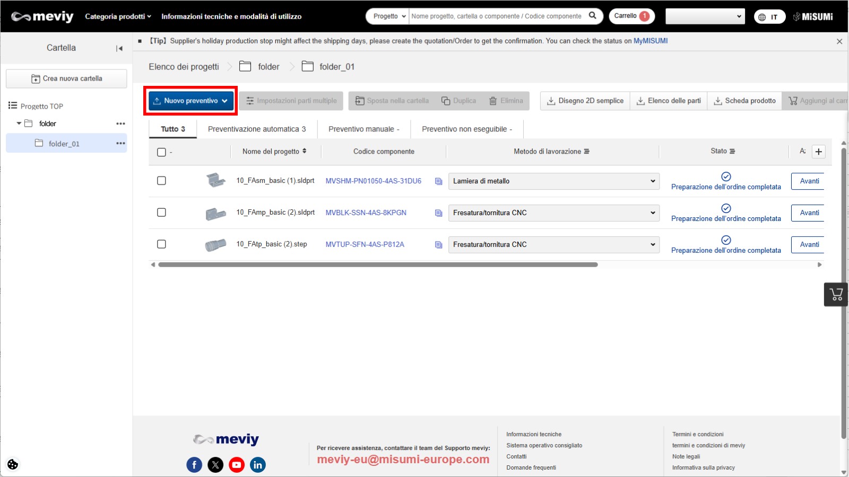Click Crea nuova cartella button

pyautogui.click(x=66, y=78)
